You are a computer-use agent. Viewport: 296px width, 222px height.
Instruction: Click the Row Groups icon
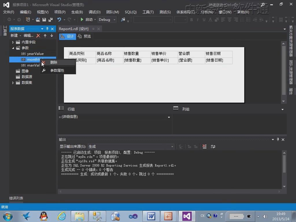(x=61, y=108)
